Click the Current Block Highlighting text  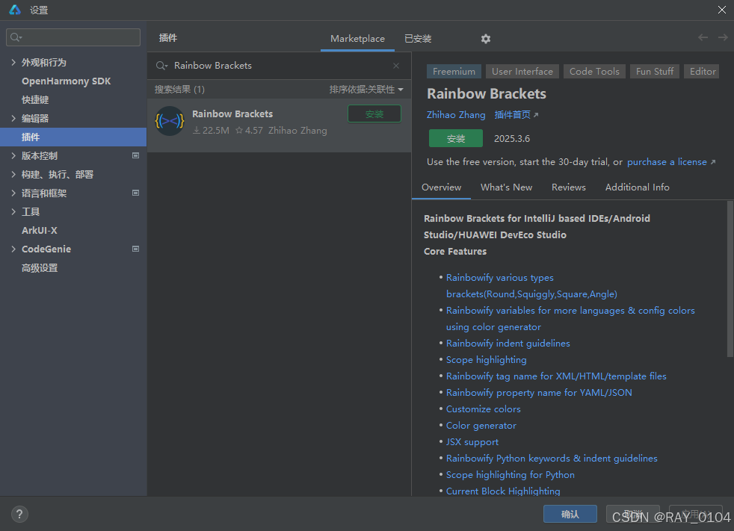click(x=503, y=491)
